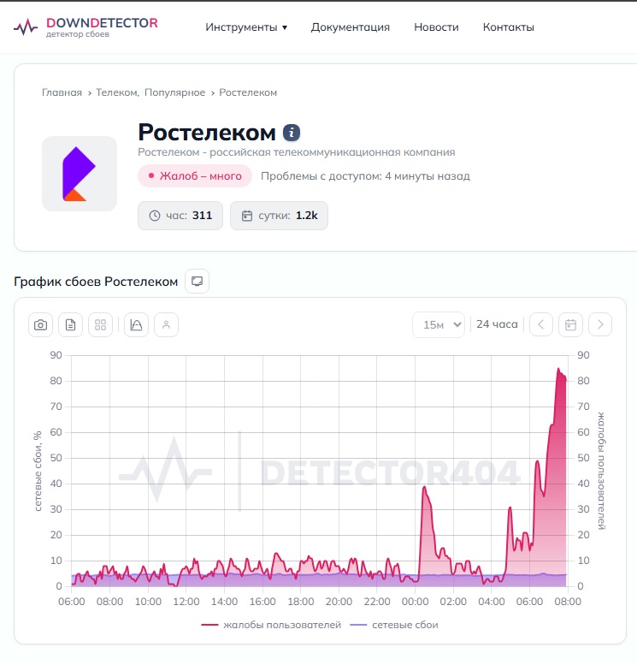The width and height of the screenshot is (637, 665).
Task: Click the grid view icon in chart toolbar
Action: [x=101, y=324]
